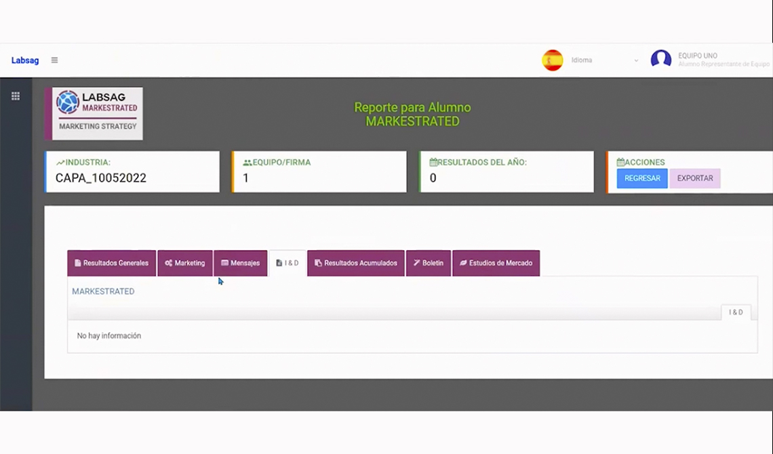773x454 pixels.
Task: Open the Idioma language dropdown
Action: click(604, 60)
